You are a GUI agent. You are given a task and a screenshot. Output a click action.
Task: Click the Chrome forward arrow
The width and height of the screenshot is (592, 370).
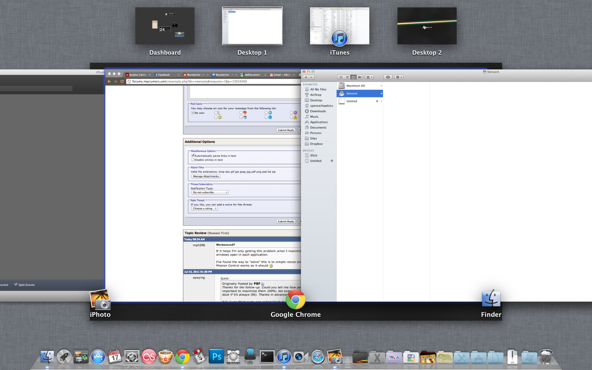[x=116, y=81]
